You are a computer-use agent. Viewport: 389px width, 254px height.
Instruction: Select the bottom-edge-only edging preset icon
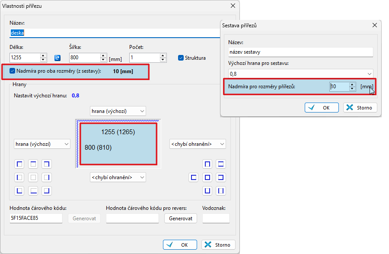coord(33,190)
